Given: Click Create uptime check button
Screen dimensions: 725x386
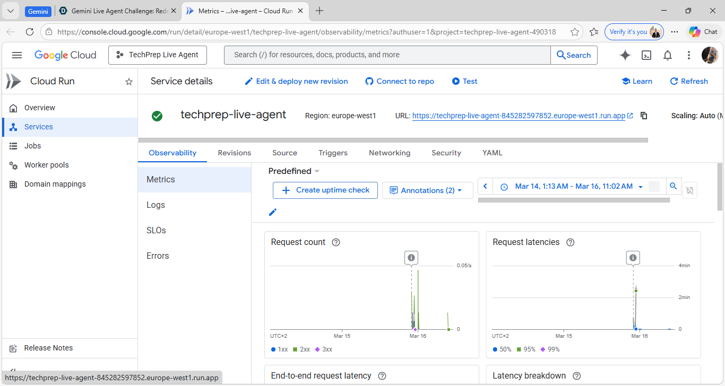Looking at the screenshot, I should coord(325,190).
